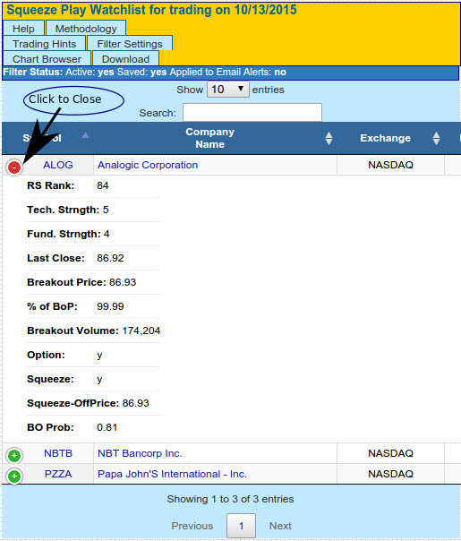Sort by the Exchange column arrows
Screen dimensions: 461x541
[x=436, y=138]
